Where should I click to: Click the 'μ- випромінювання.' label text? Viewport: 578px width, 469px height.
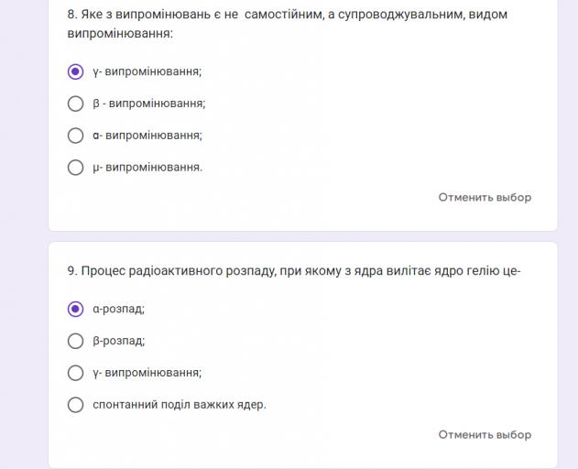(147, 168)
